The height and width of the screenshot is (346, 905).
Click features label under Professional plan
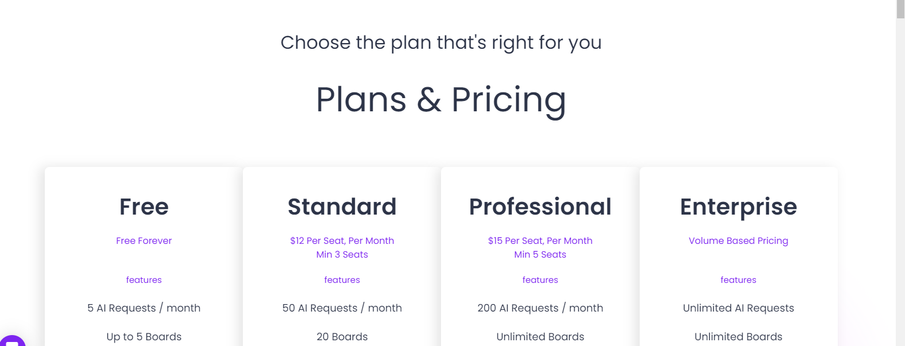540,280
